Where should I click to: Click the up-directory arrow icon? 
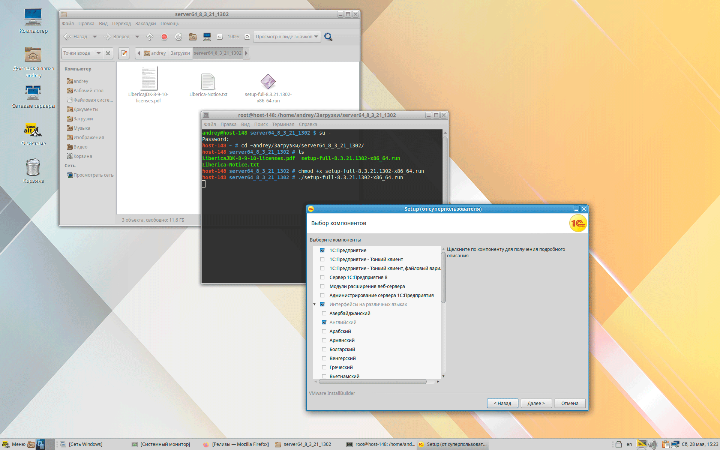(x=150, y=37)
